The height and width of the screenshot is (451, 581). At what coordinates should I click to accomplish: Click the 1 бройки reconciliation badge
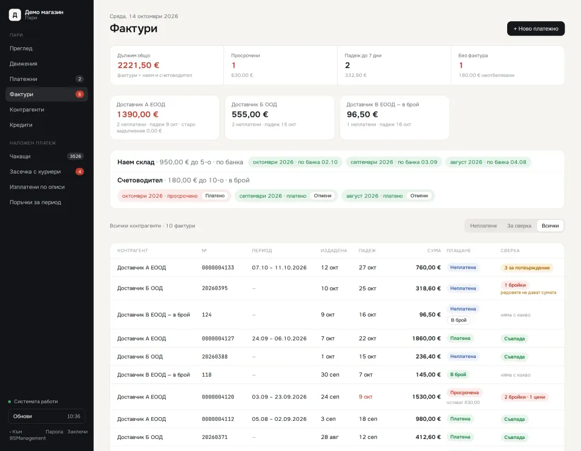pyautogui.click(x=514, y=285)
